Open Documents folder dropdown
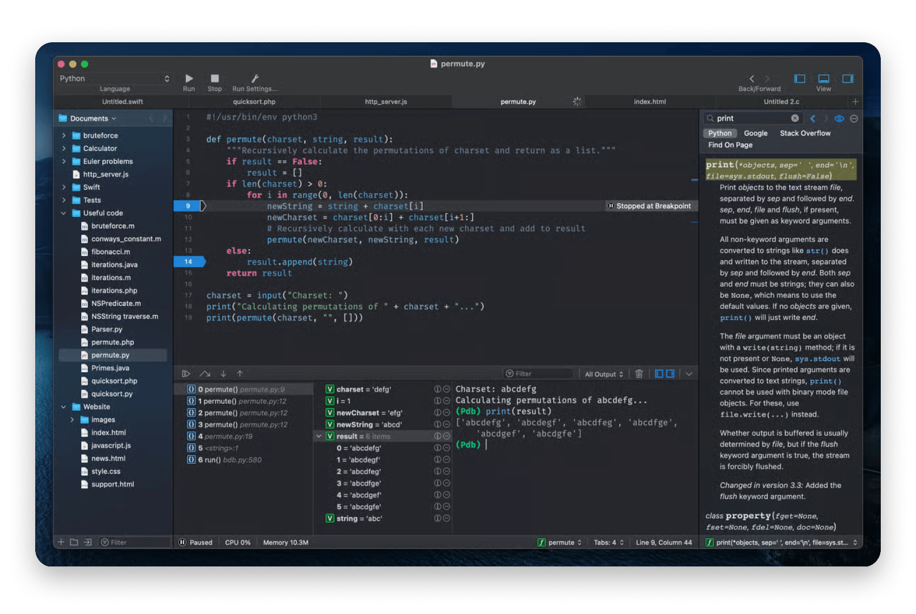Viewport: 916px width, 614px height. [x=93, y=118]
